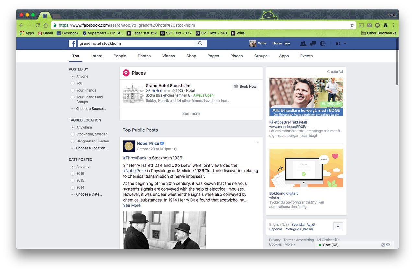Click the search magnifier button

200,43
